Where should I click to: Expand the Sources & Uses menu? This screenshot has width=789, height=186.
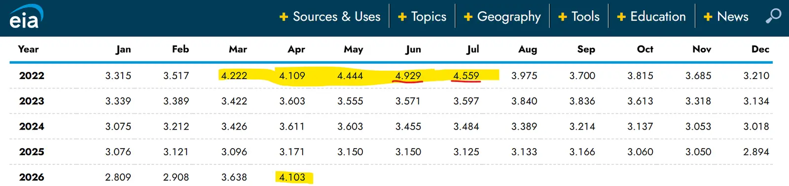tap(330, 17)
